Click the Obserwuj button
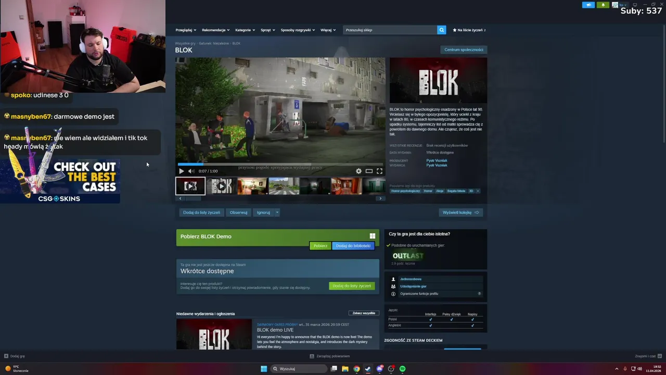The image size is (666, 375). [x=238, y=213]
